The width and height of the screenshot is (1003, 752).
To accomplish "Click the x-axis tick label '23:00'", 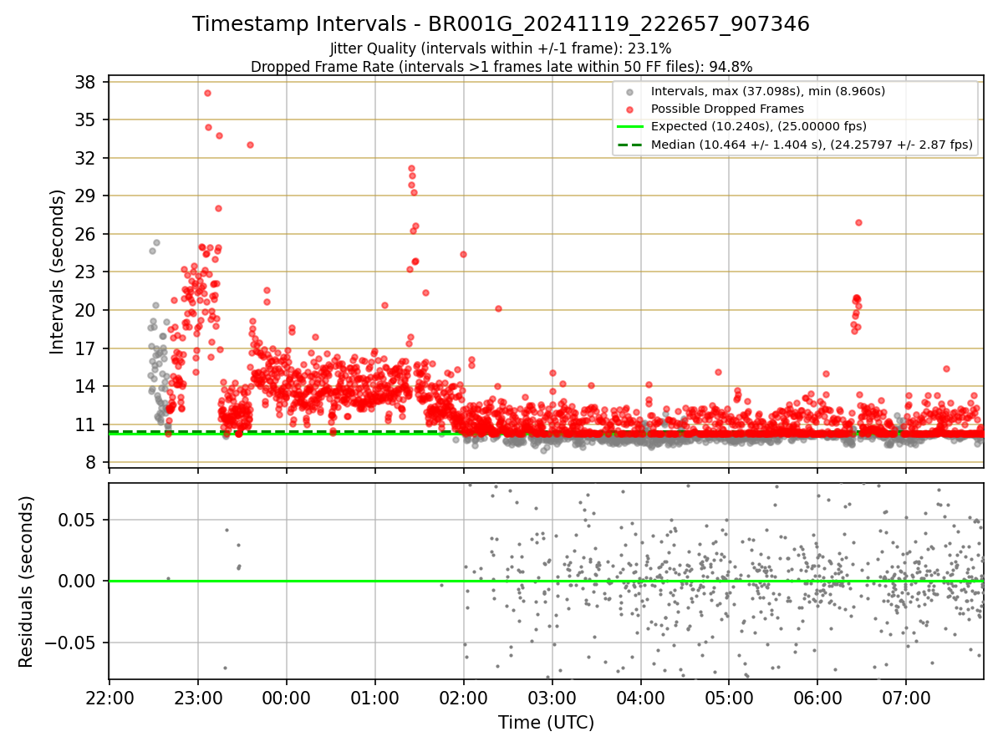I will click(x=198, y=697).
